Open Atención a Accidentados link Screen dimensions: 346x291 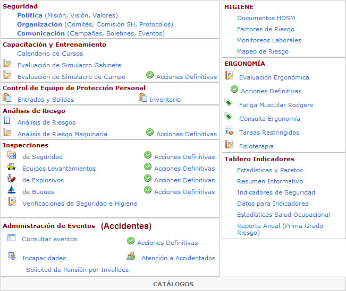(x=178, y=258)
